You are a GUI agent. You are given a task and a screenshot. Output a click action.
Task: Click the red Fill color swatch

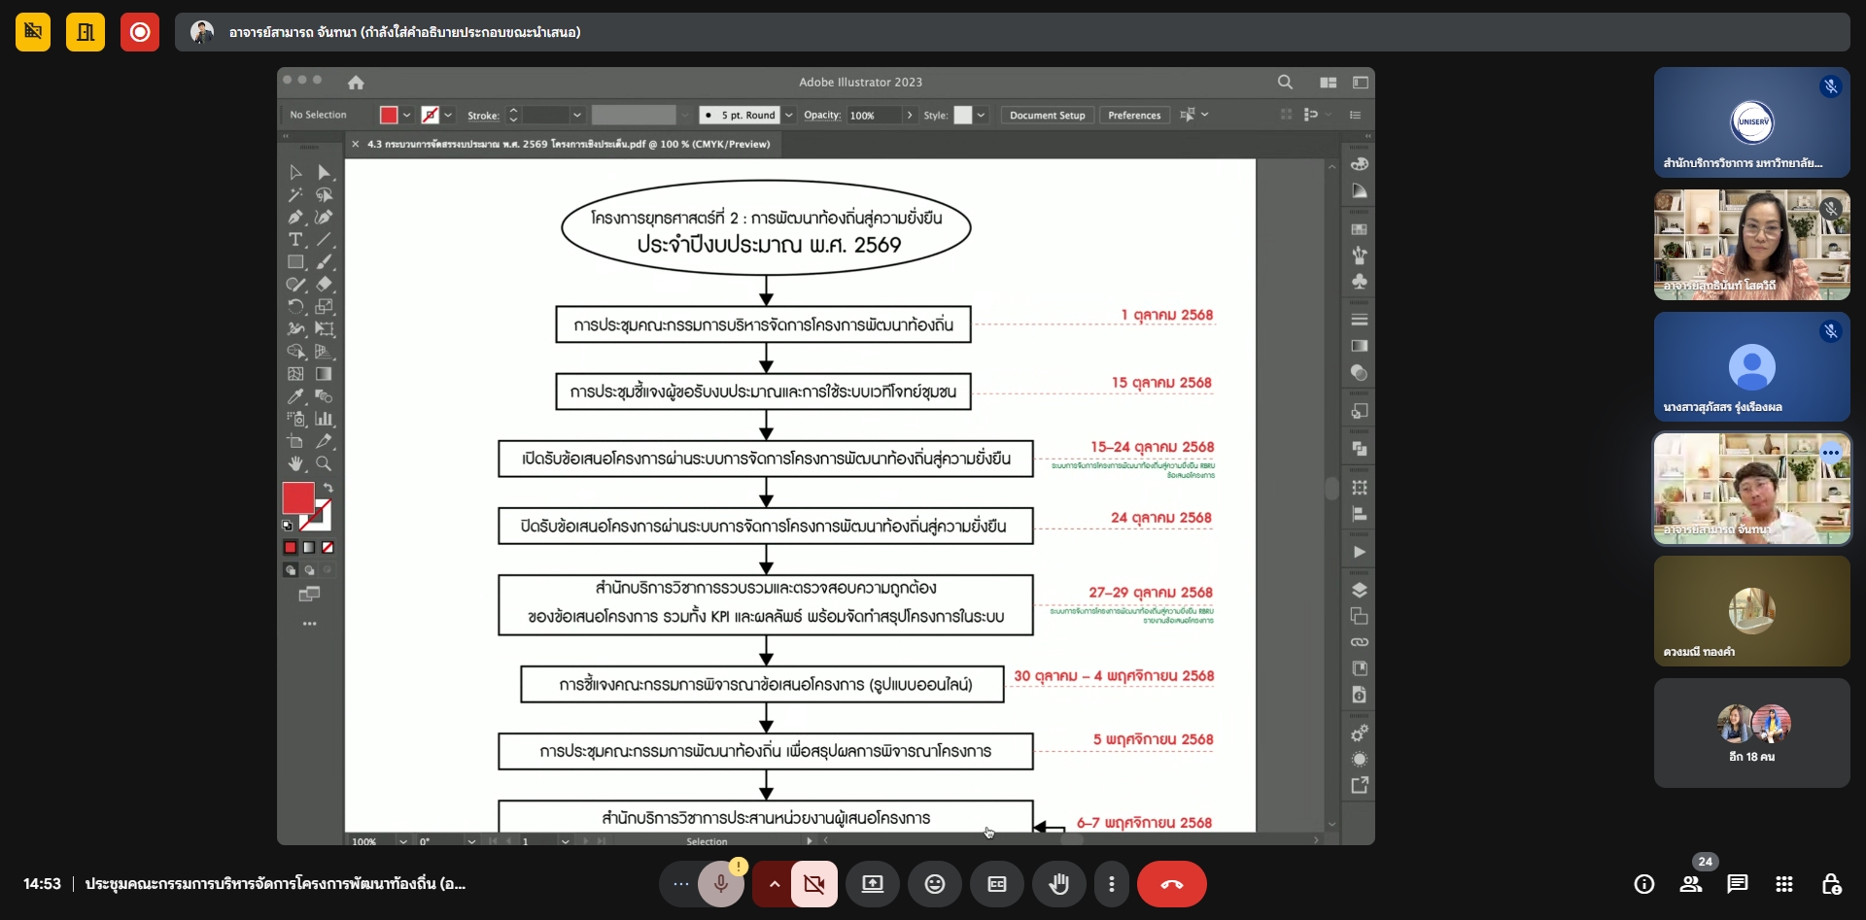click(x=297, y=498)
